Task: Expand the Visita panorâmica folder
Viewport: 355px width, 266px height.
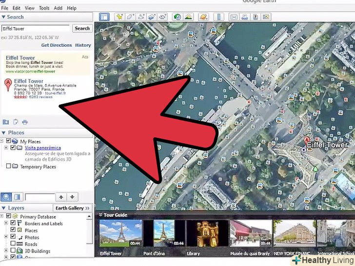Action: click(x=6, y=148)
